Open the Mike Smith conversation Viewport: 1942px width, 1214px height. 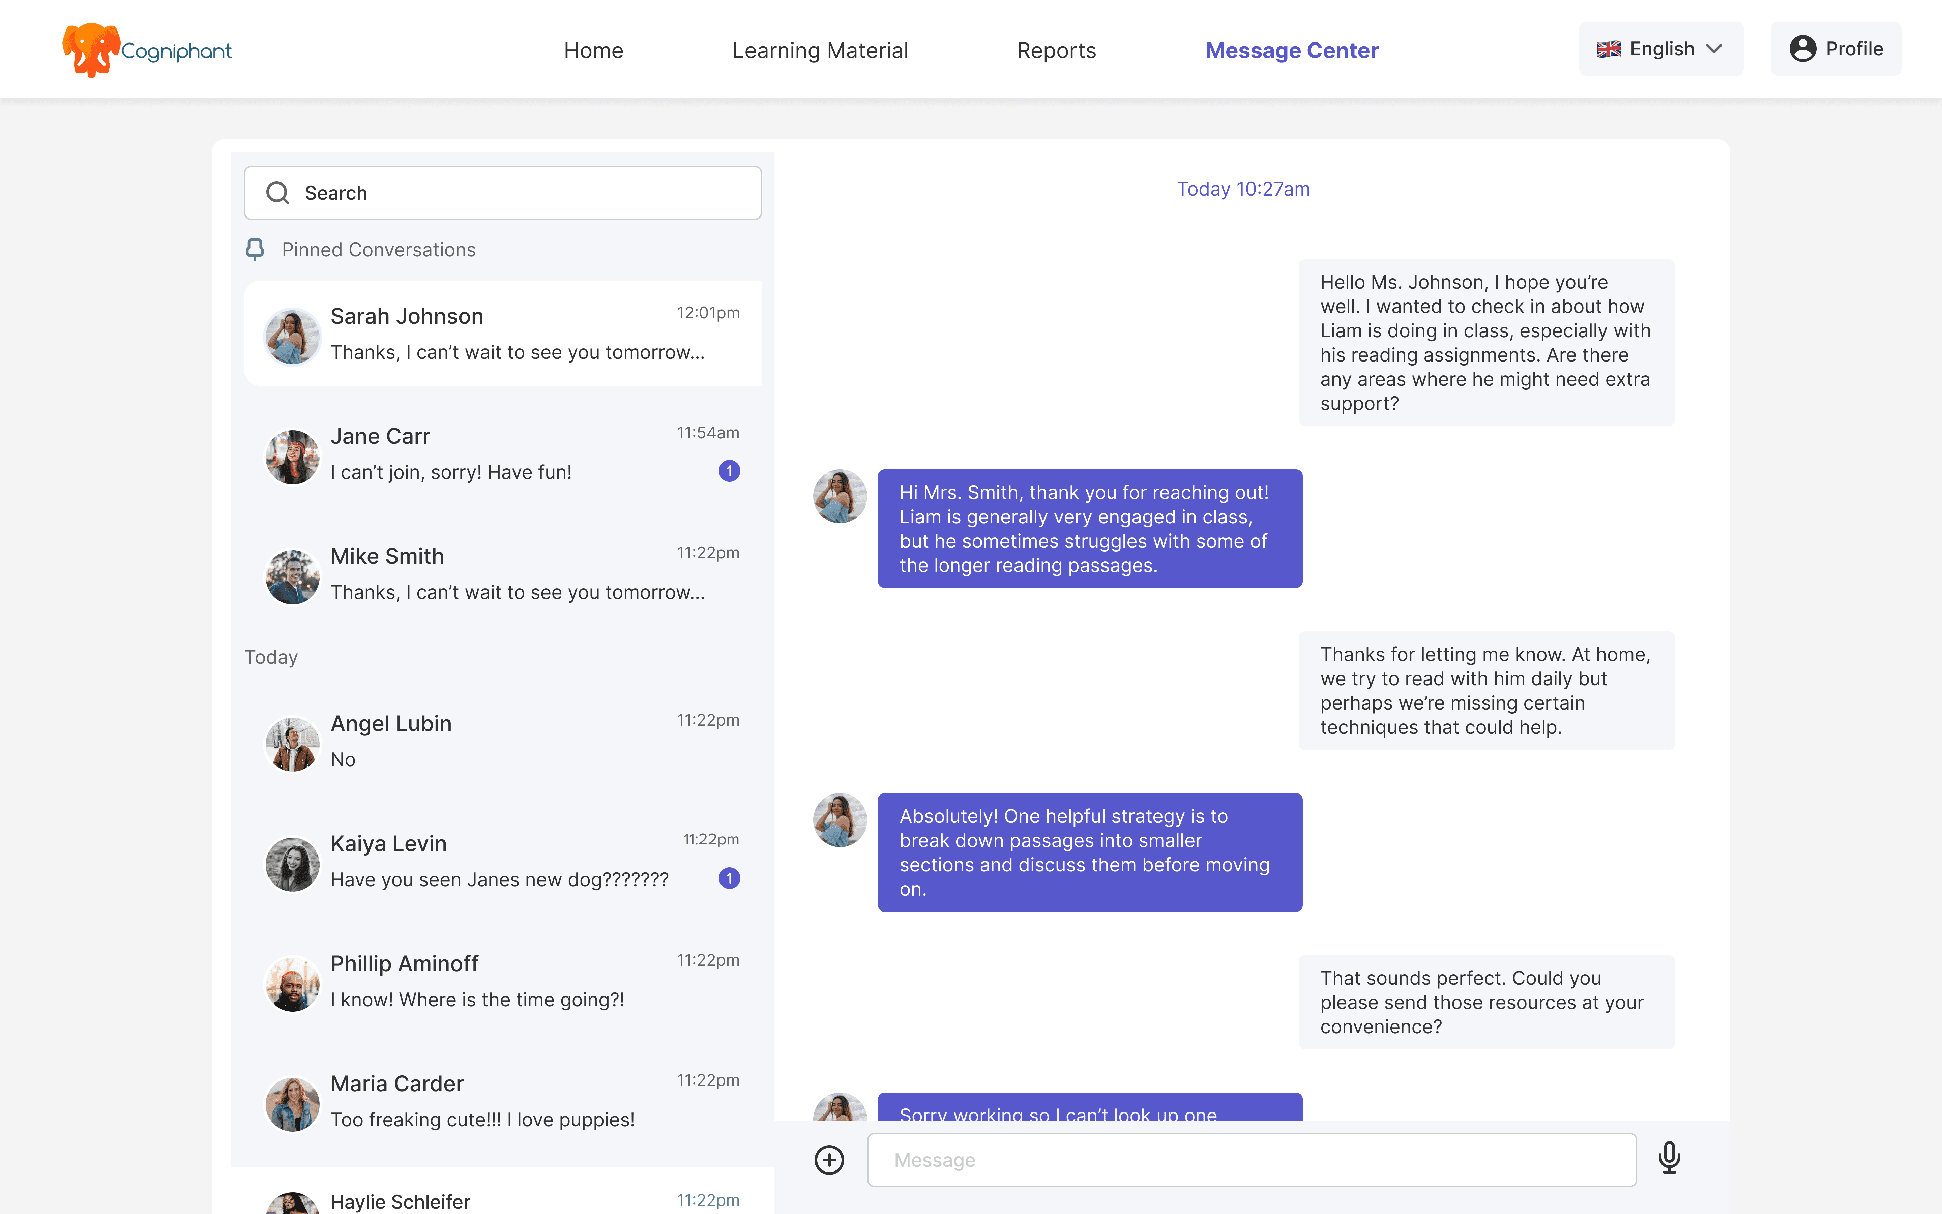point(502,574)
